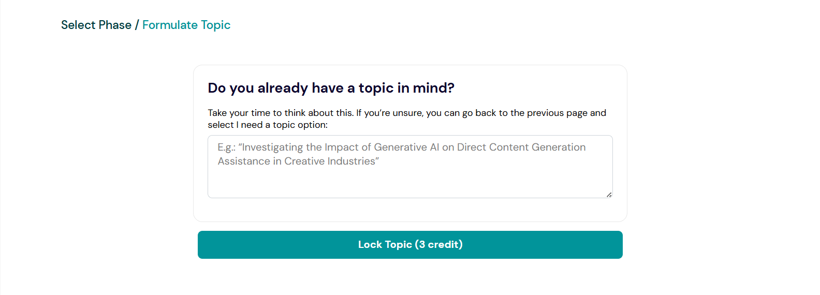Click 'Generative AI' in the example placeholder
820x295 pixels.
[406, 147]
